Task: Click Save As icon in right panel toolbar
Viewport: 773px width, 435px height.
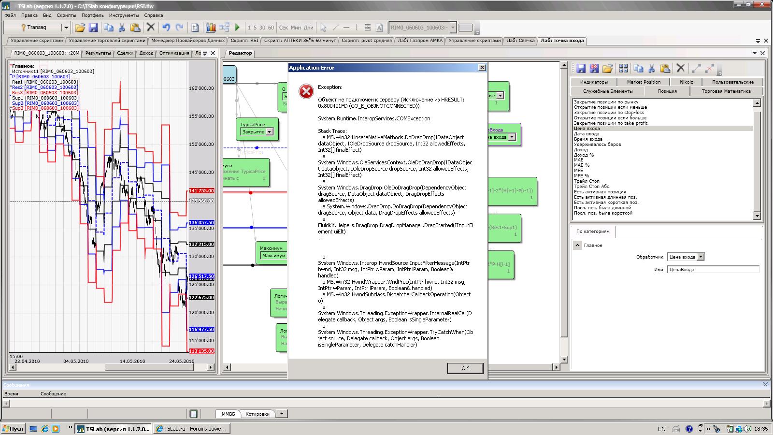Action: point(594,69)
